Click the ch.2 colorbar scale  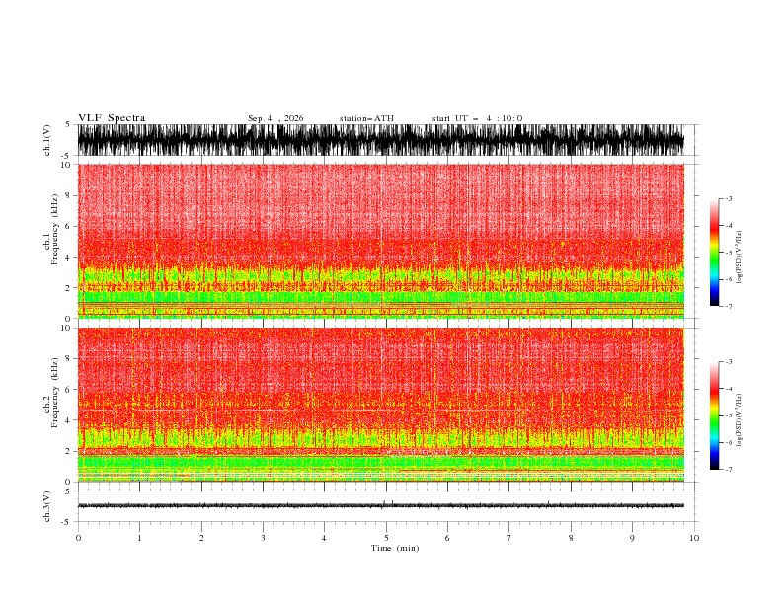[714, 415]
